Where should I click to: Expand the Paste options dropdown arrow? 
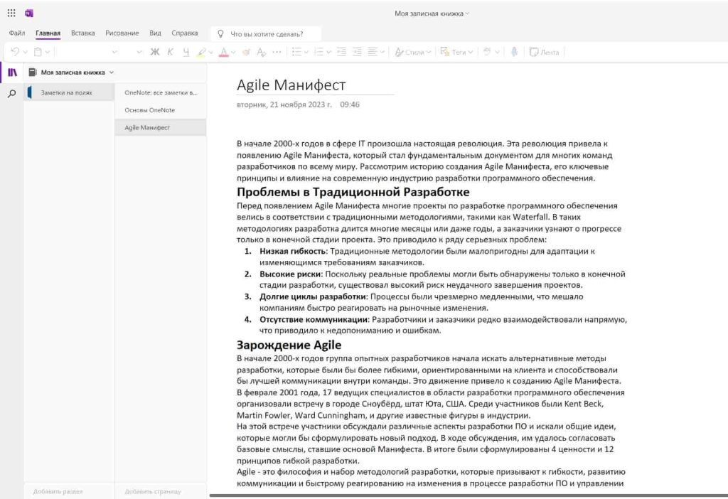click(48, 52)
